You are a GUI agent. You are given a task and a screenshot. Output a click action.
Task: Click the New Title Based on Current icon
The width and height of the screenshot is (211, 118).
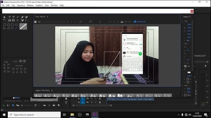(35, 22)
